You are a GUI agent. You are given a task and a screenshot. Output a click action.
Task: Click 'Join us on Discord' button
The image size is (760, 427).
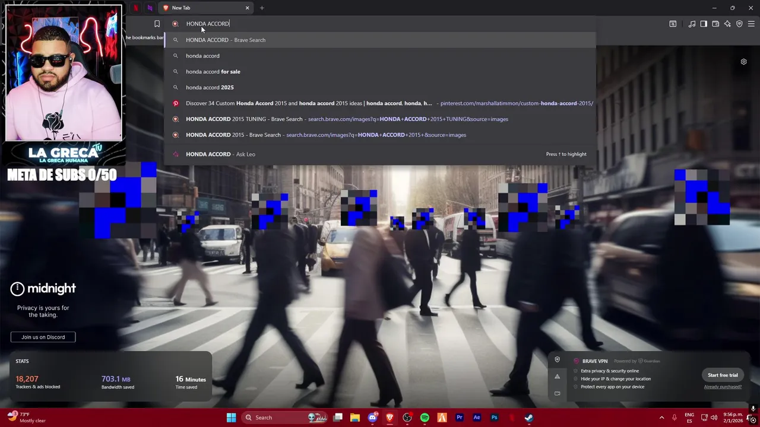(x=43, y=337)
